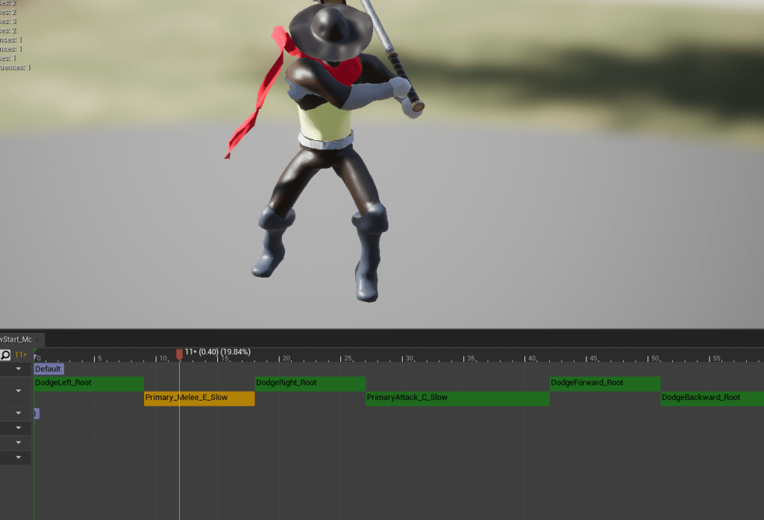Screen dimensions: 764x520
Task: Close the vStart_Mc tab
Action: tap(38, 339)
